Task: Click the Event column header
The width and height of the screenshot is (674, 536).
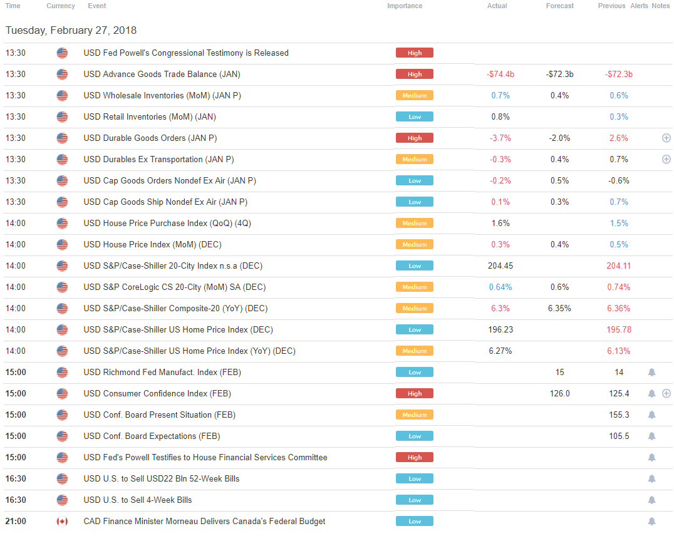Action: 97,6
